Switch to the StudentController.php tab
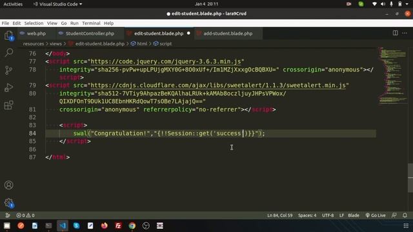This screenshot has height=232, width=413. (90, 34)
